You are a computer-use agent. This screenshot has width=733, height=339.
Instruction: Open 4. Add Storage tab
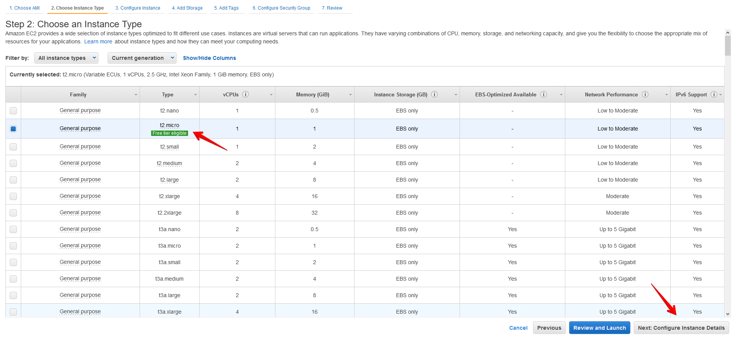(187, 8)
